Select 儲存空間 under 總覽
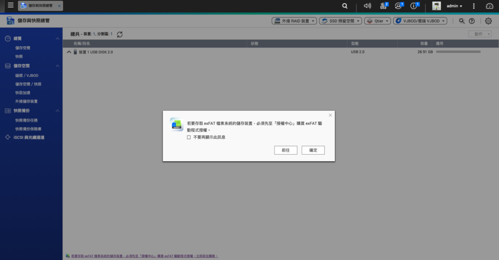The height and width of the screenshot is (260, 499). pos(22,48)
